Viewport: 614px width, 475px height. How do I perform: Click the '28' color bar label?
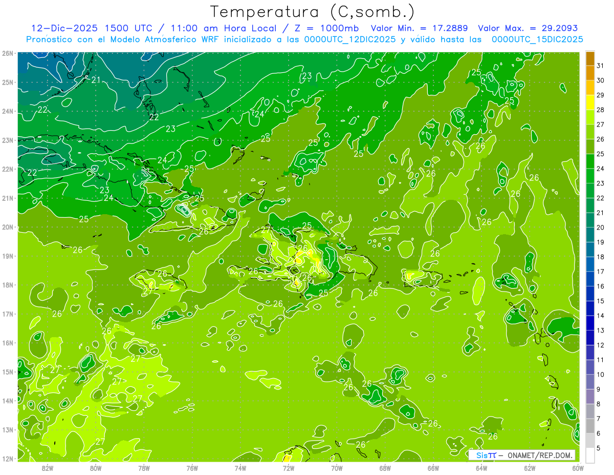(601, 110)
